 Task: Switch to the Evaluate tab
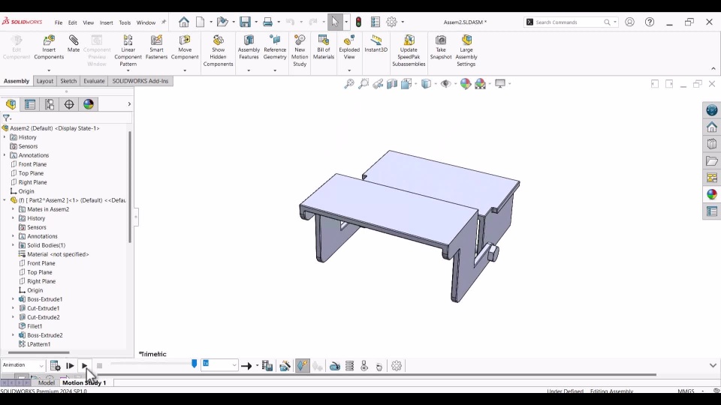pos(94,81)
